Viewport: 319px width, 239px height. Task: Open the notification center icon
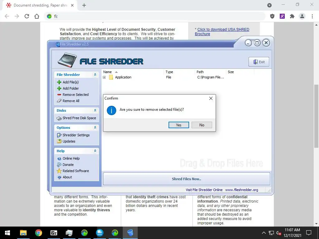(309, 233)
